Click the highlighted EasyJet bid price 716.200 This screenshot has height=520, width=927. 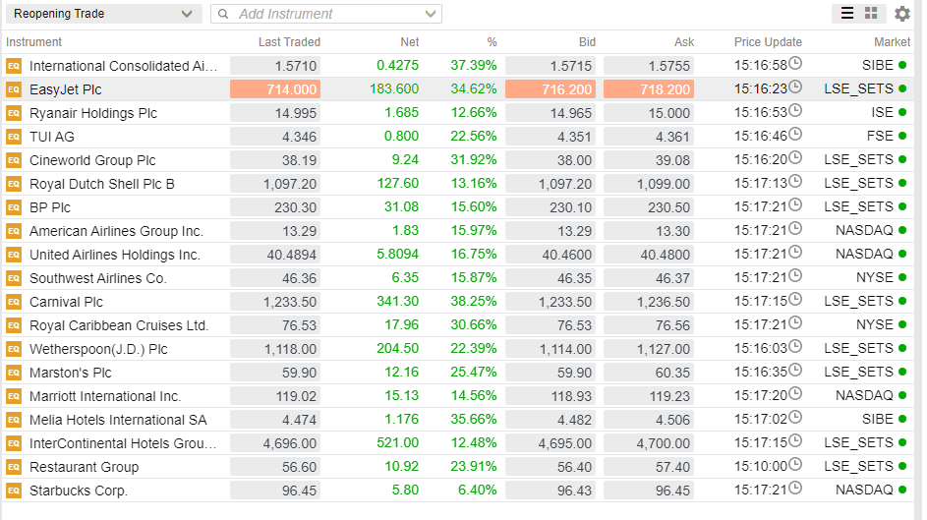[550, 89]
